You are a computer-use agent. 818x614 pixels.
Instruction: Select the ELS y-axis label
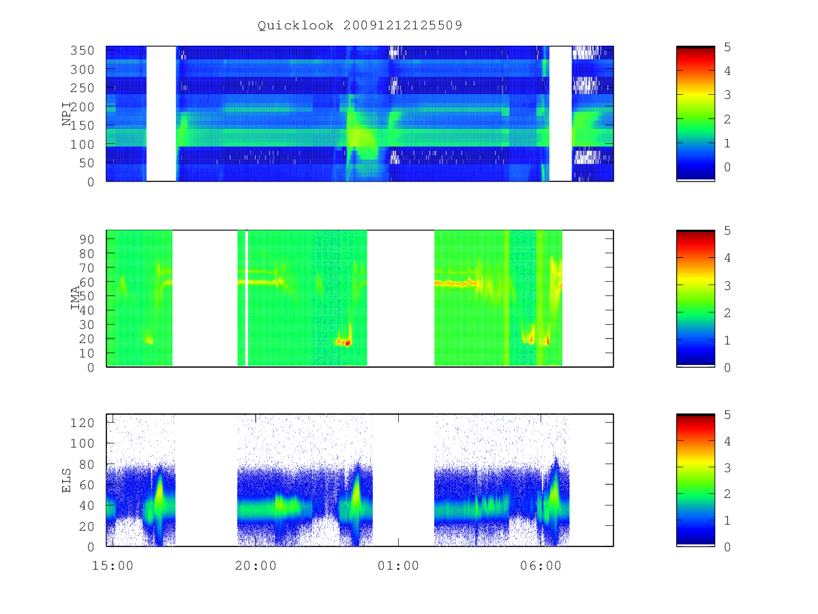tap(67, 480)
